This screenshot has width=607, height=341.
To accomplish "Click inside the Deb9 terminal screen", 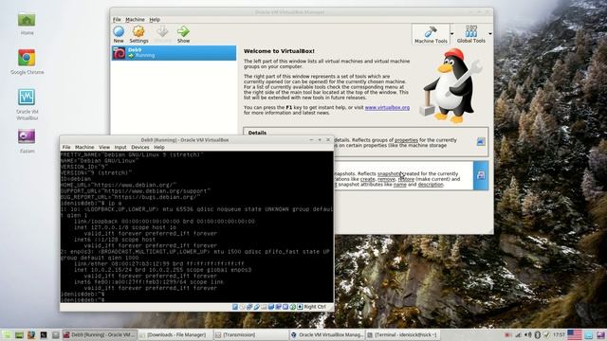I will point(196,227).
